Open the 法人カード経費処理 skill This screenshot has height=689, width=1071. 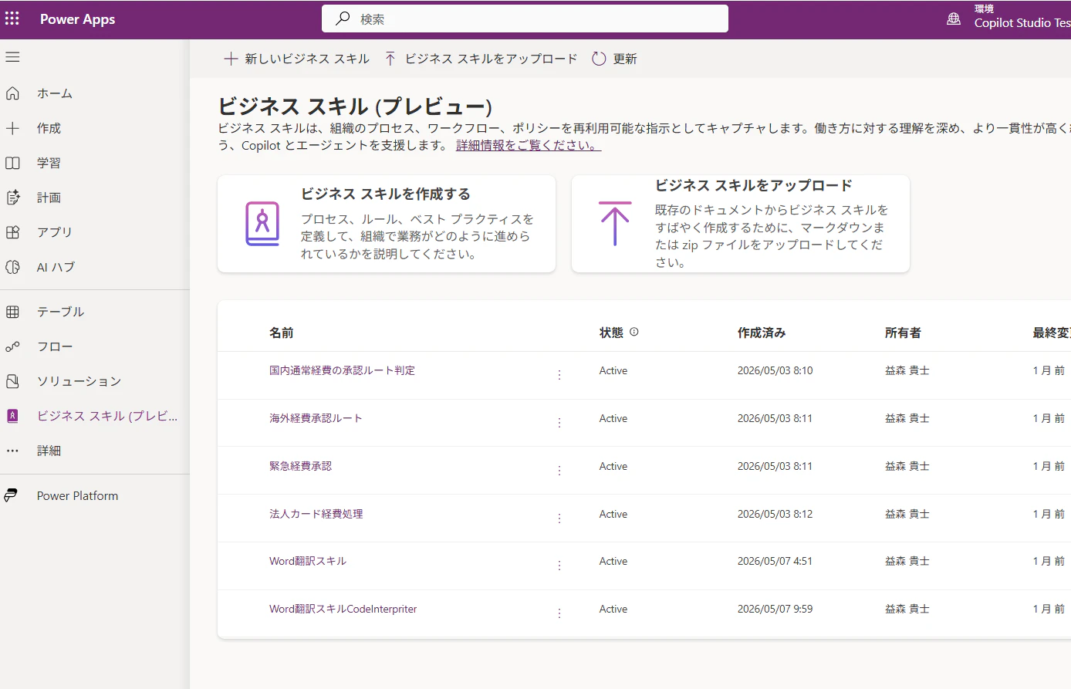[x=316, y=514]
